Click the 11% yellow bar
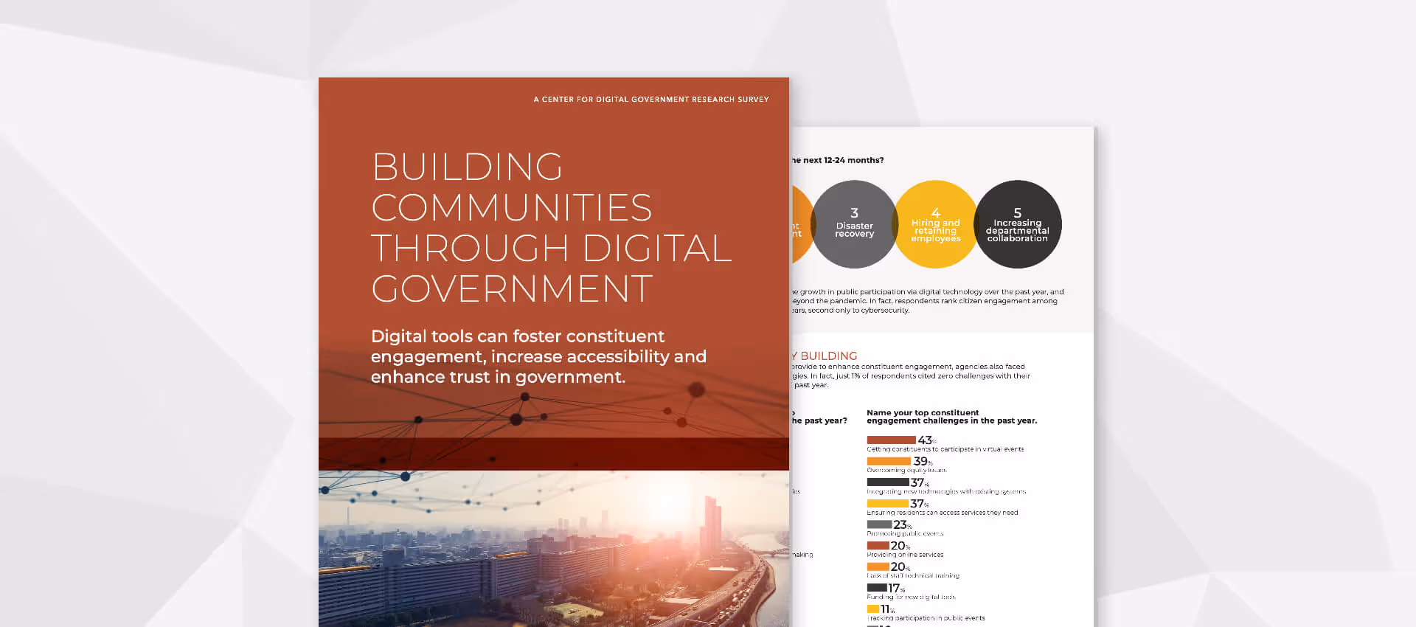Image resolution: width=1416 pixels, height=627 pixels. point(872,609)
